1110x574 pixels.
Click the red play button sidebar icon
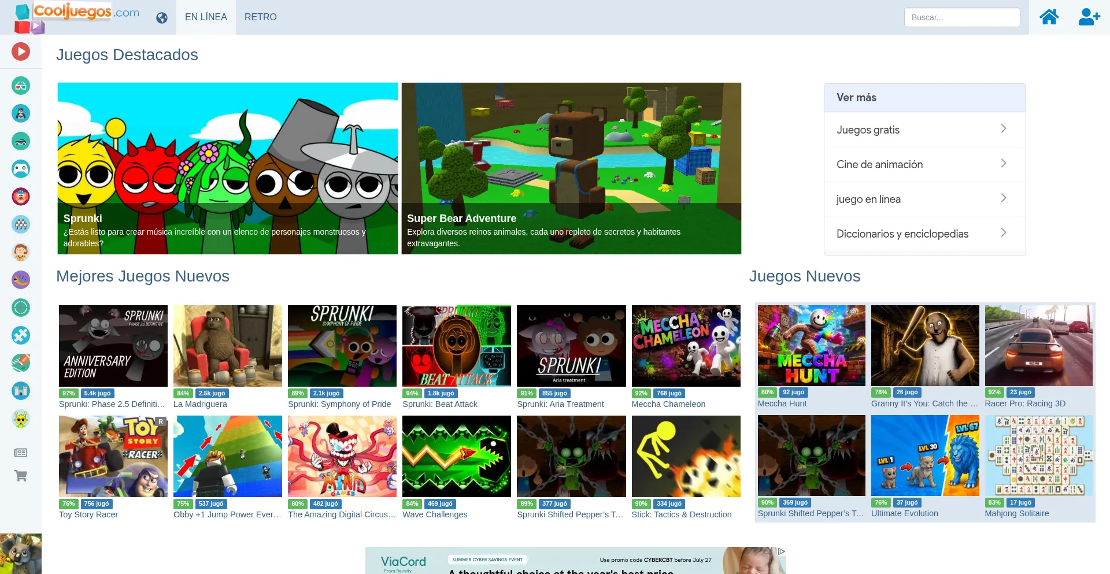[x=21, y=51]
